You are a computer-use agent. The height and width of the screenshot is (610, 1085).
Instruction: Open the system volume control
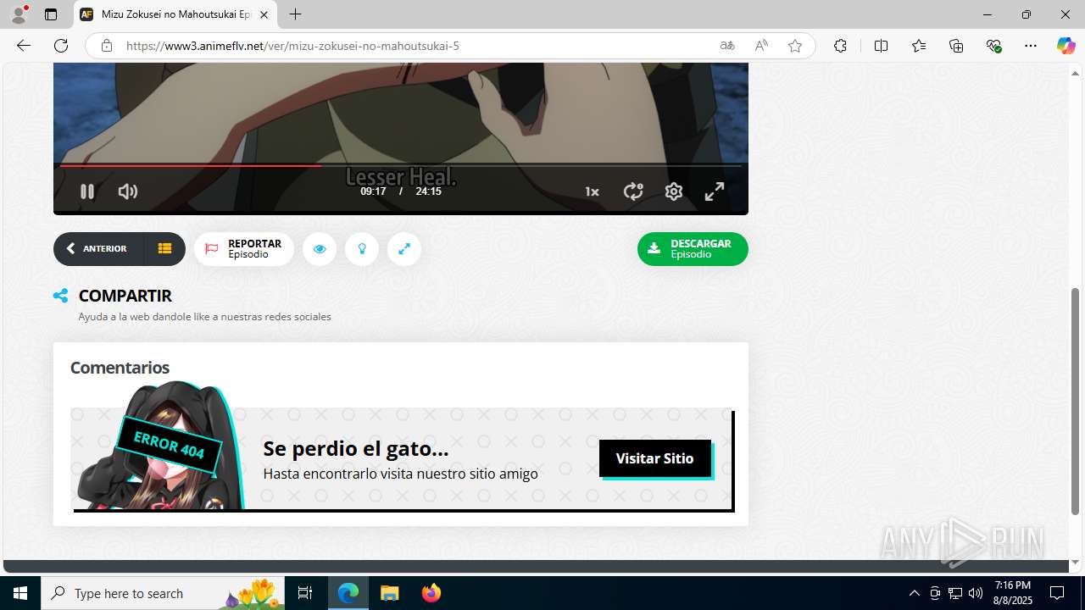coord(976,593)
